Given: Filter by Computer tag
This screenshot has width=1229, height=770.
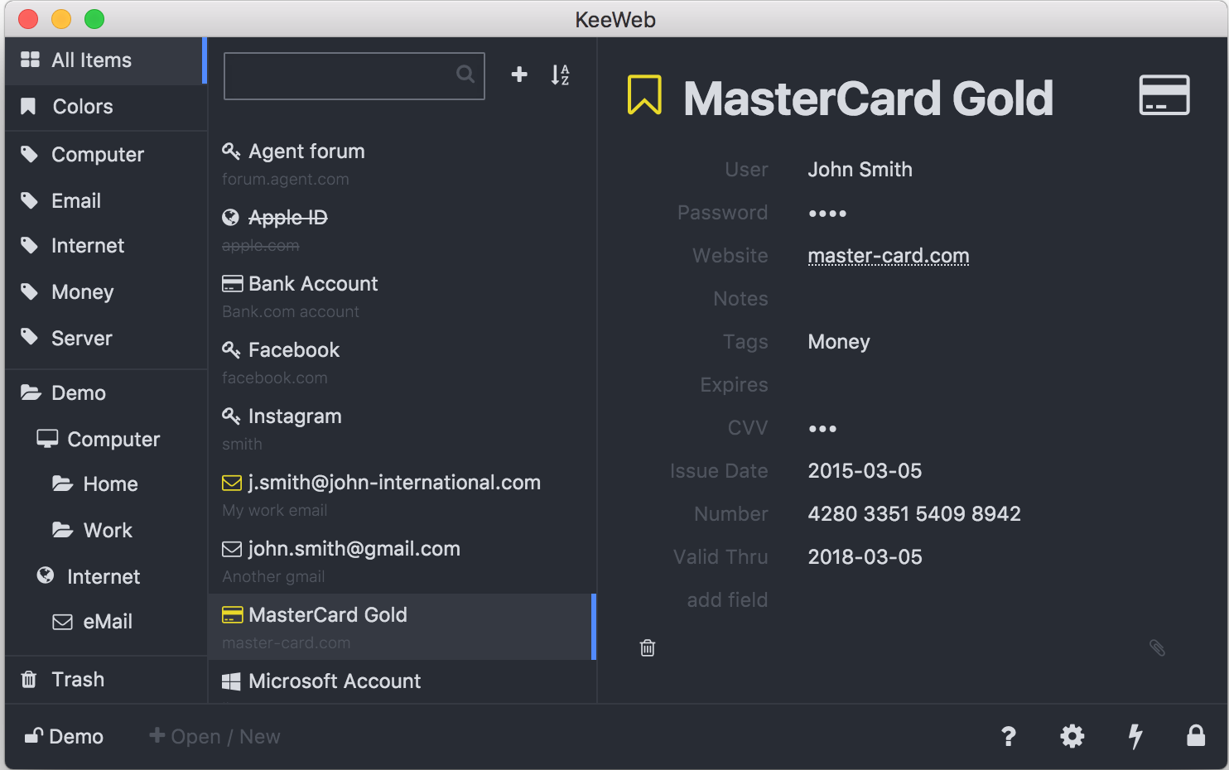Looking at the screenshot, I should [106, 154].
